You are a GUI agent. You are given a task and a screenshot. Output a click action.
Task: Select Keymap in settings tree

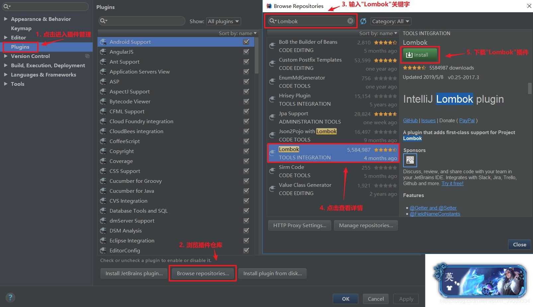[21, 28]
